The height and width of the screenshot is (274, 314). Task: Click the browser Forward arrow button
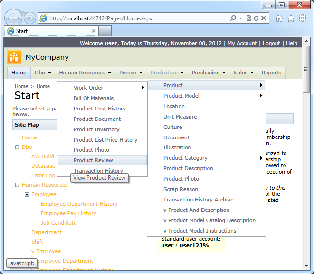(x=29, y=18)
